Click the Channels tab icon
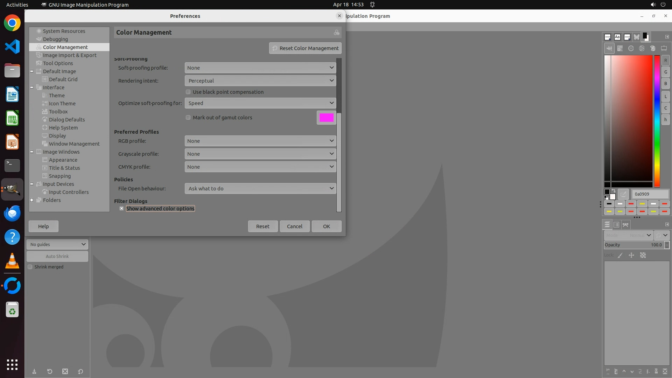The width and height of the screenshot is (672, 378). point(616,225)
